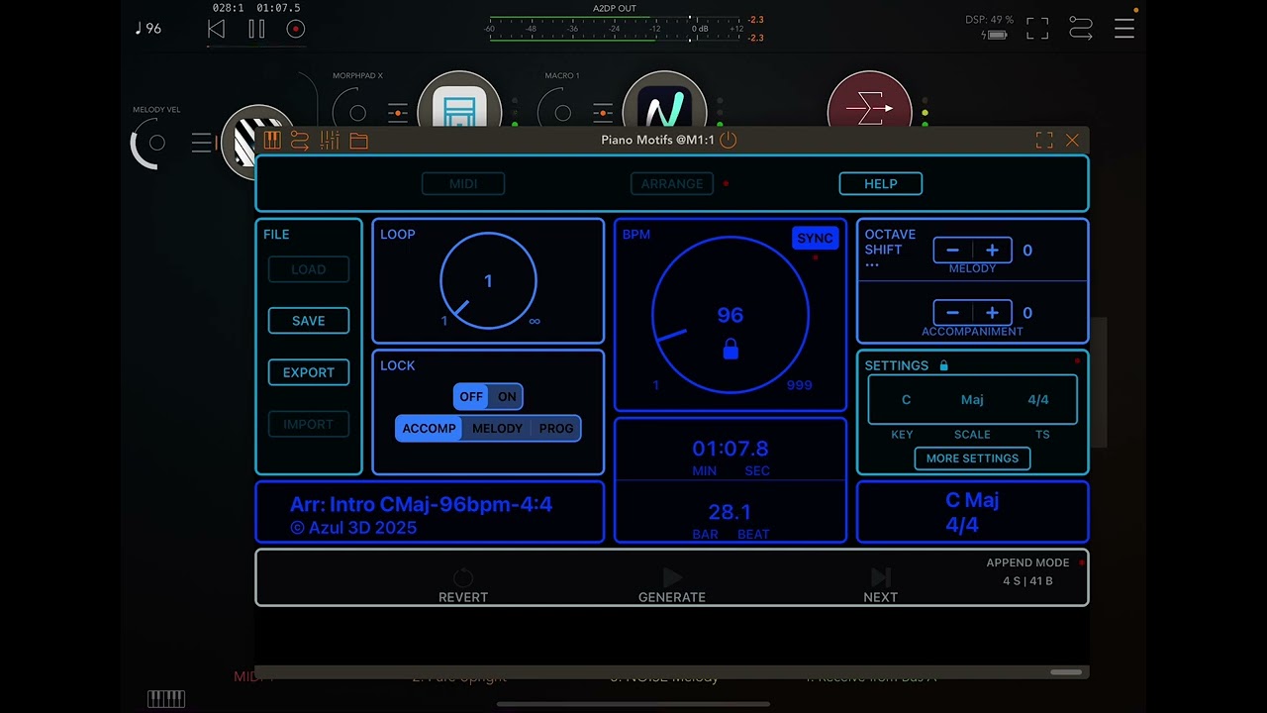
Task: Click the SAVE file button
Action: (x=309, y=321)
